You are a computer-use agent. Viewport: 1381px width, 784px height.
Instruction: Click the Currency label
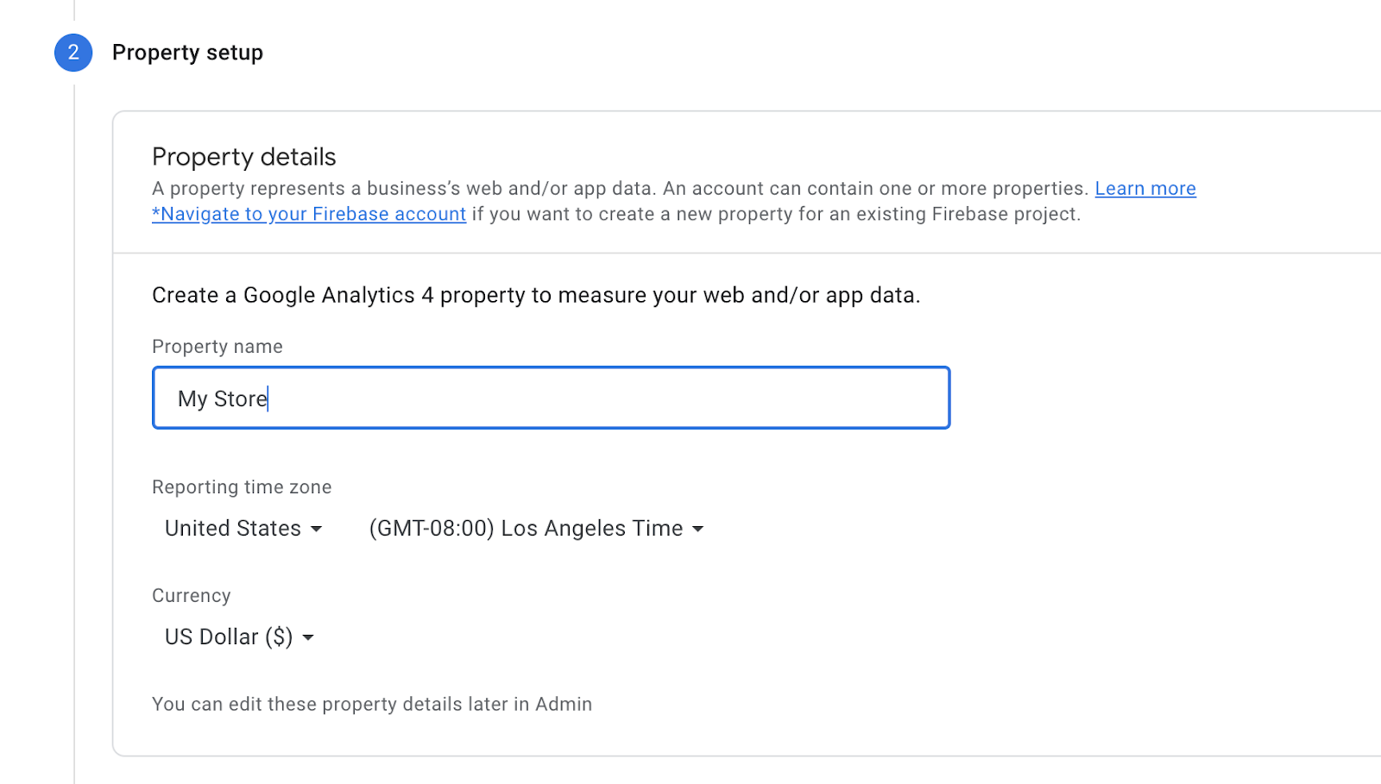point(191,596)
